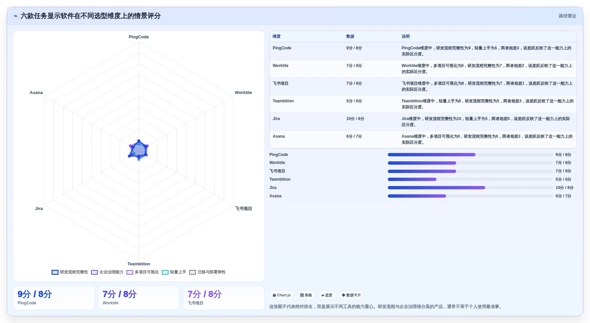
Task: Click the 轻量上手 teal legend color box
Action: point(165,272)
